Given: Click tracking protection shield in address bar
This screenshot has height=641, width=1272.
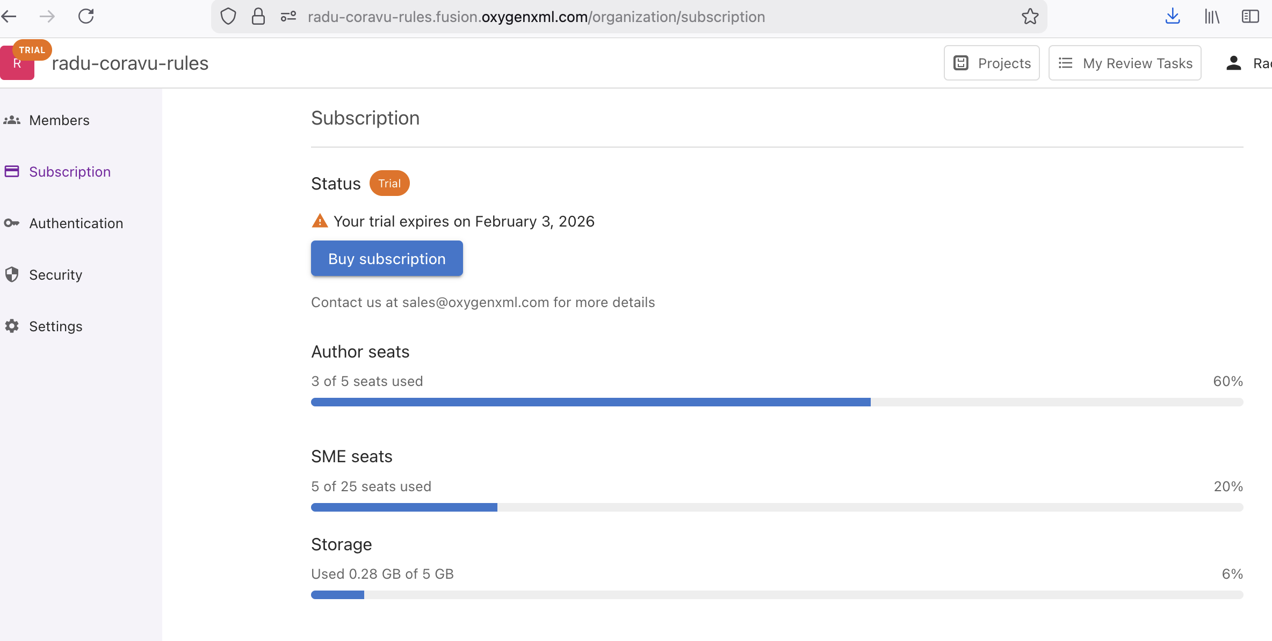Looking at the screenshot, I should (x=228, y=17).
